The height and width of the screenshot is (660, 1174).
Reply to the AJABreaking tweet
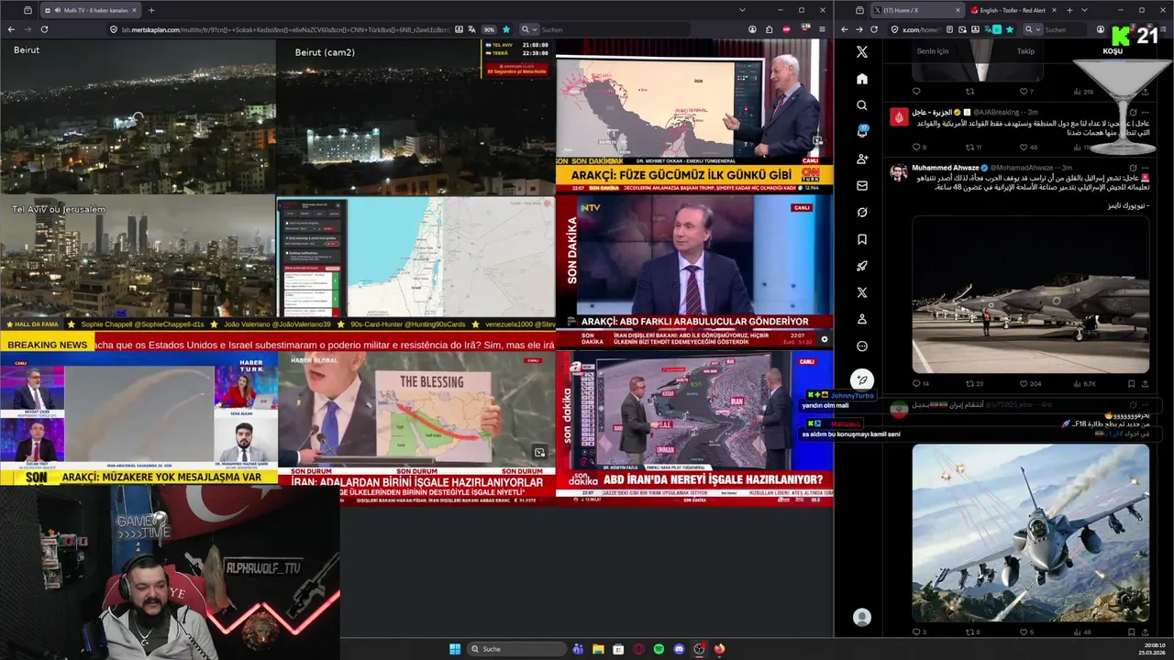[916, 147]
